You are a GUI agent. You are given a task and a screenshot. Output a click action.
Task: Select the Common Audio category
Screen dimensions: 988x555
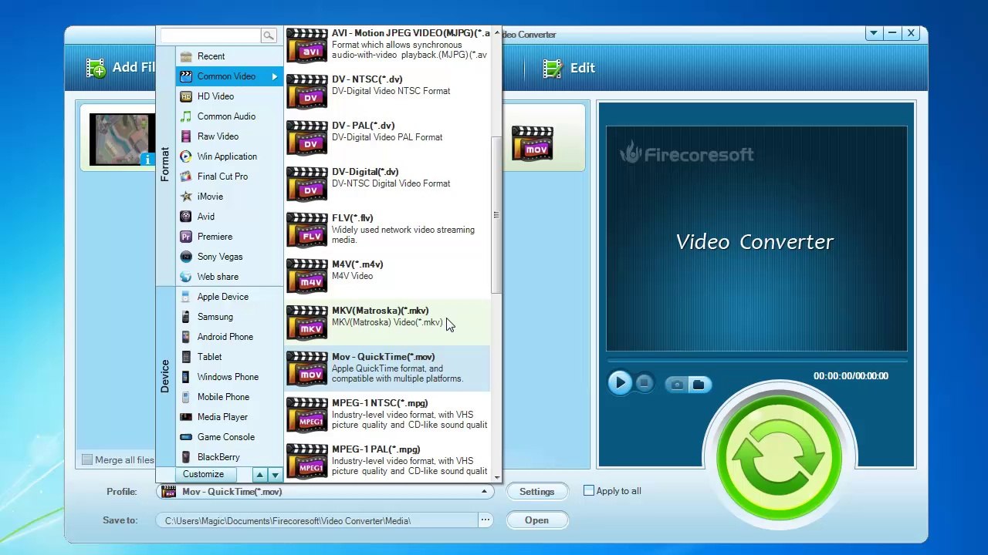[x=229, y=116]
